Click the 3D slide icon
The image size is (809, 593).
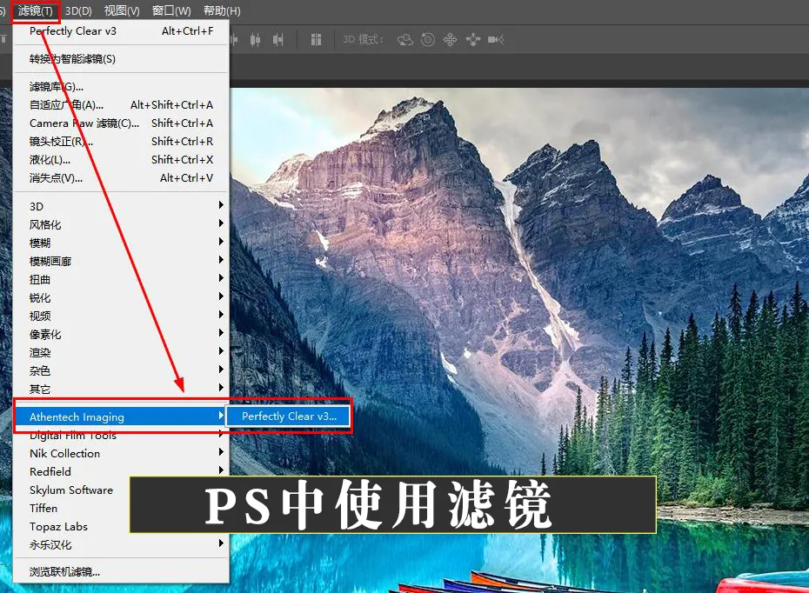[473, 39]
